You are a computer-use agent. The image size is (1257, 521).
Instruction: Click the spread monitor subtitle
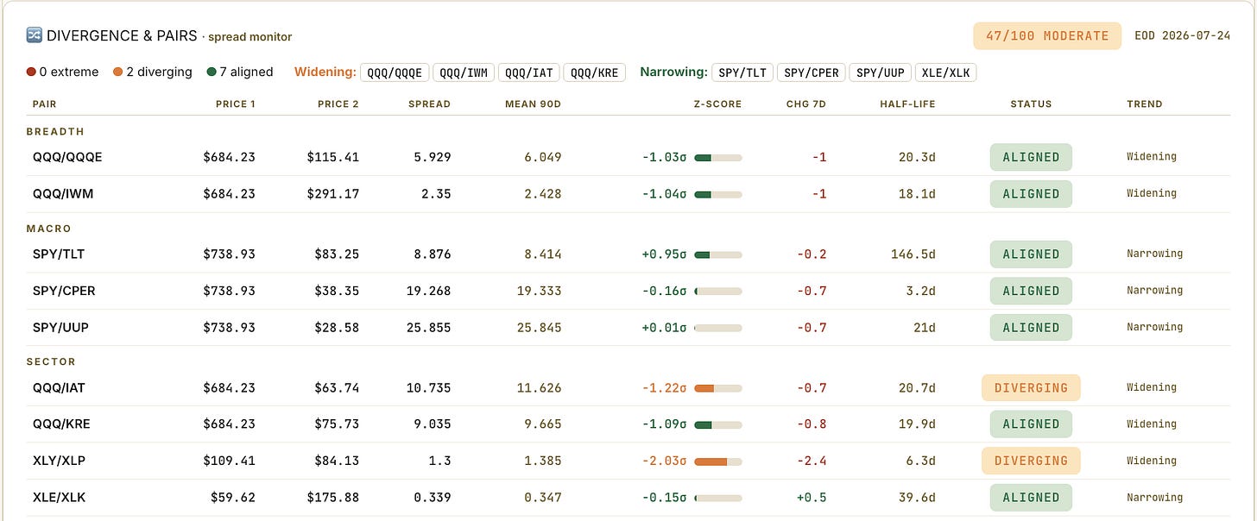tap(250, 37)
